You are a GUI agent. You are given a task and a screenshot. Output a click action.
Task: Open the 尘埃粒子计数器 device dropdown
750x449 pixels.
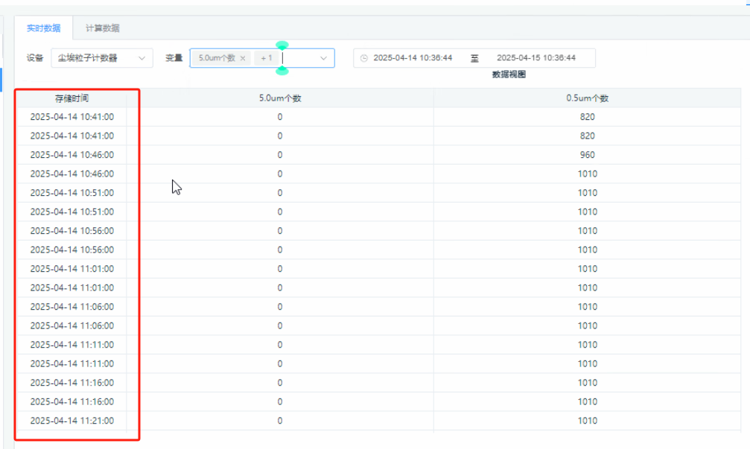tap(102, 58)
